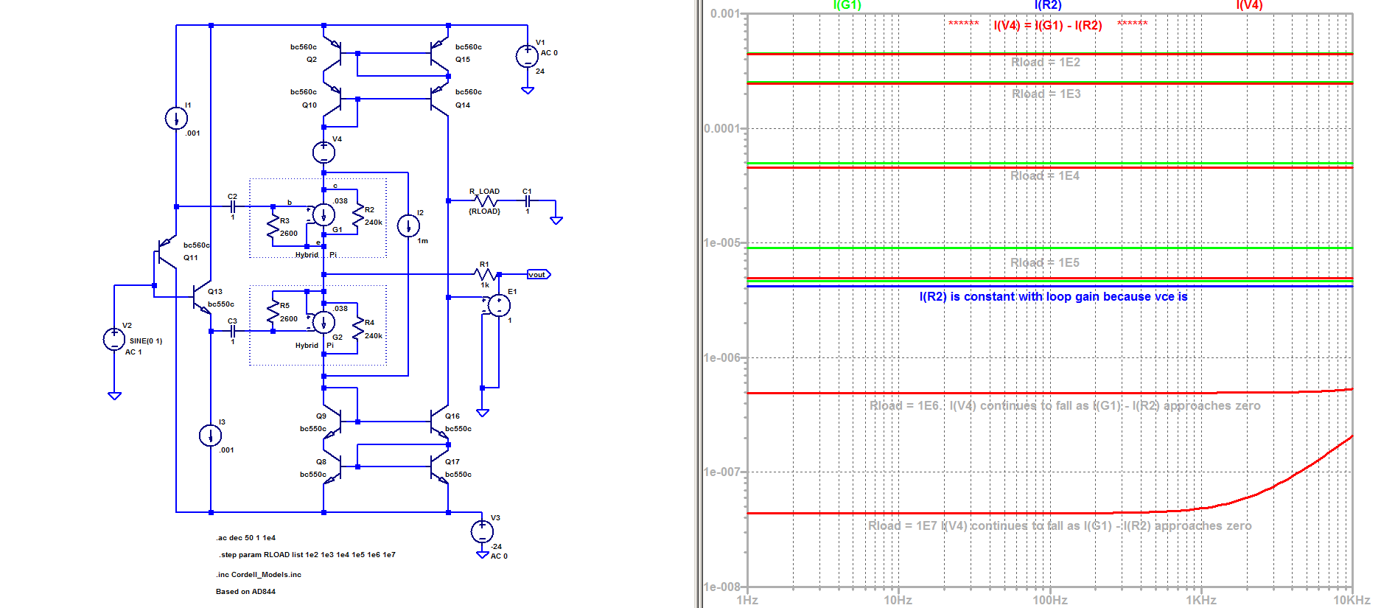Click the vout net label flag

pos(539,275)
